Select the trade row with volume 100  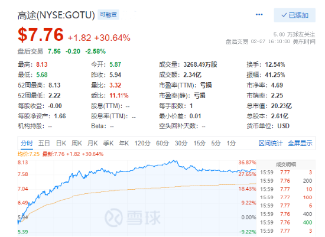point(286,197)
